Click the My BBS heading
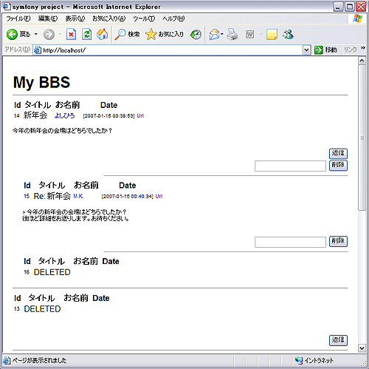 pos(41,82)
